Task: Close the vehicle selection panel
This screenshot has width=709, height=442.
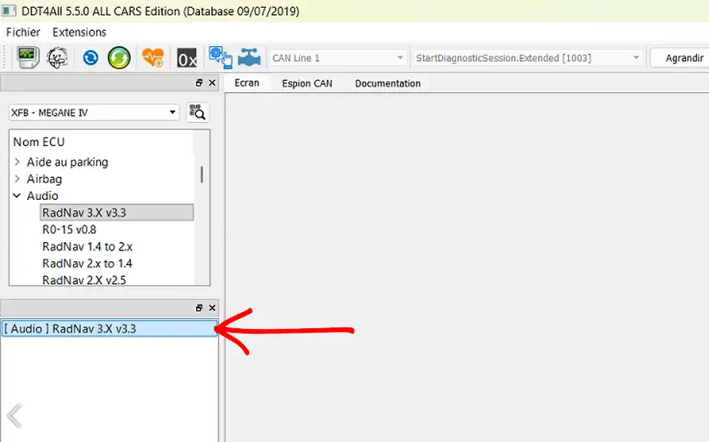Action: pos(212,83)
